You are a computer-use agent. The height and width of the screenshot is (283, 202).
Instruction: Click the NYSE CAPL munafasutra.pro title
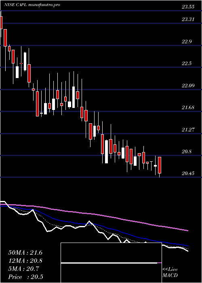(32, 5)
